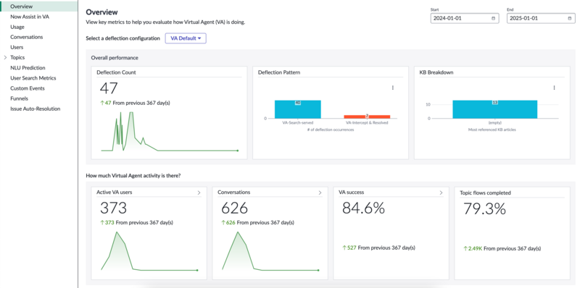The width and height of the screenshot is (580, 288).
Task: Select Overview in the sidebar
Action: [39, 7]
